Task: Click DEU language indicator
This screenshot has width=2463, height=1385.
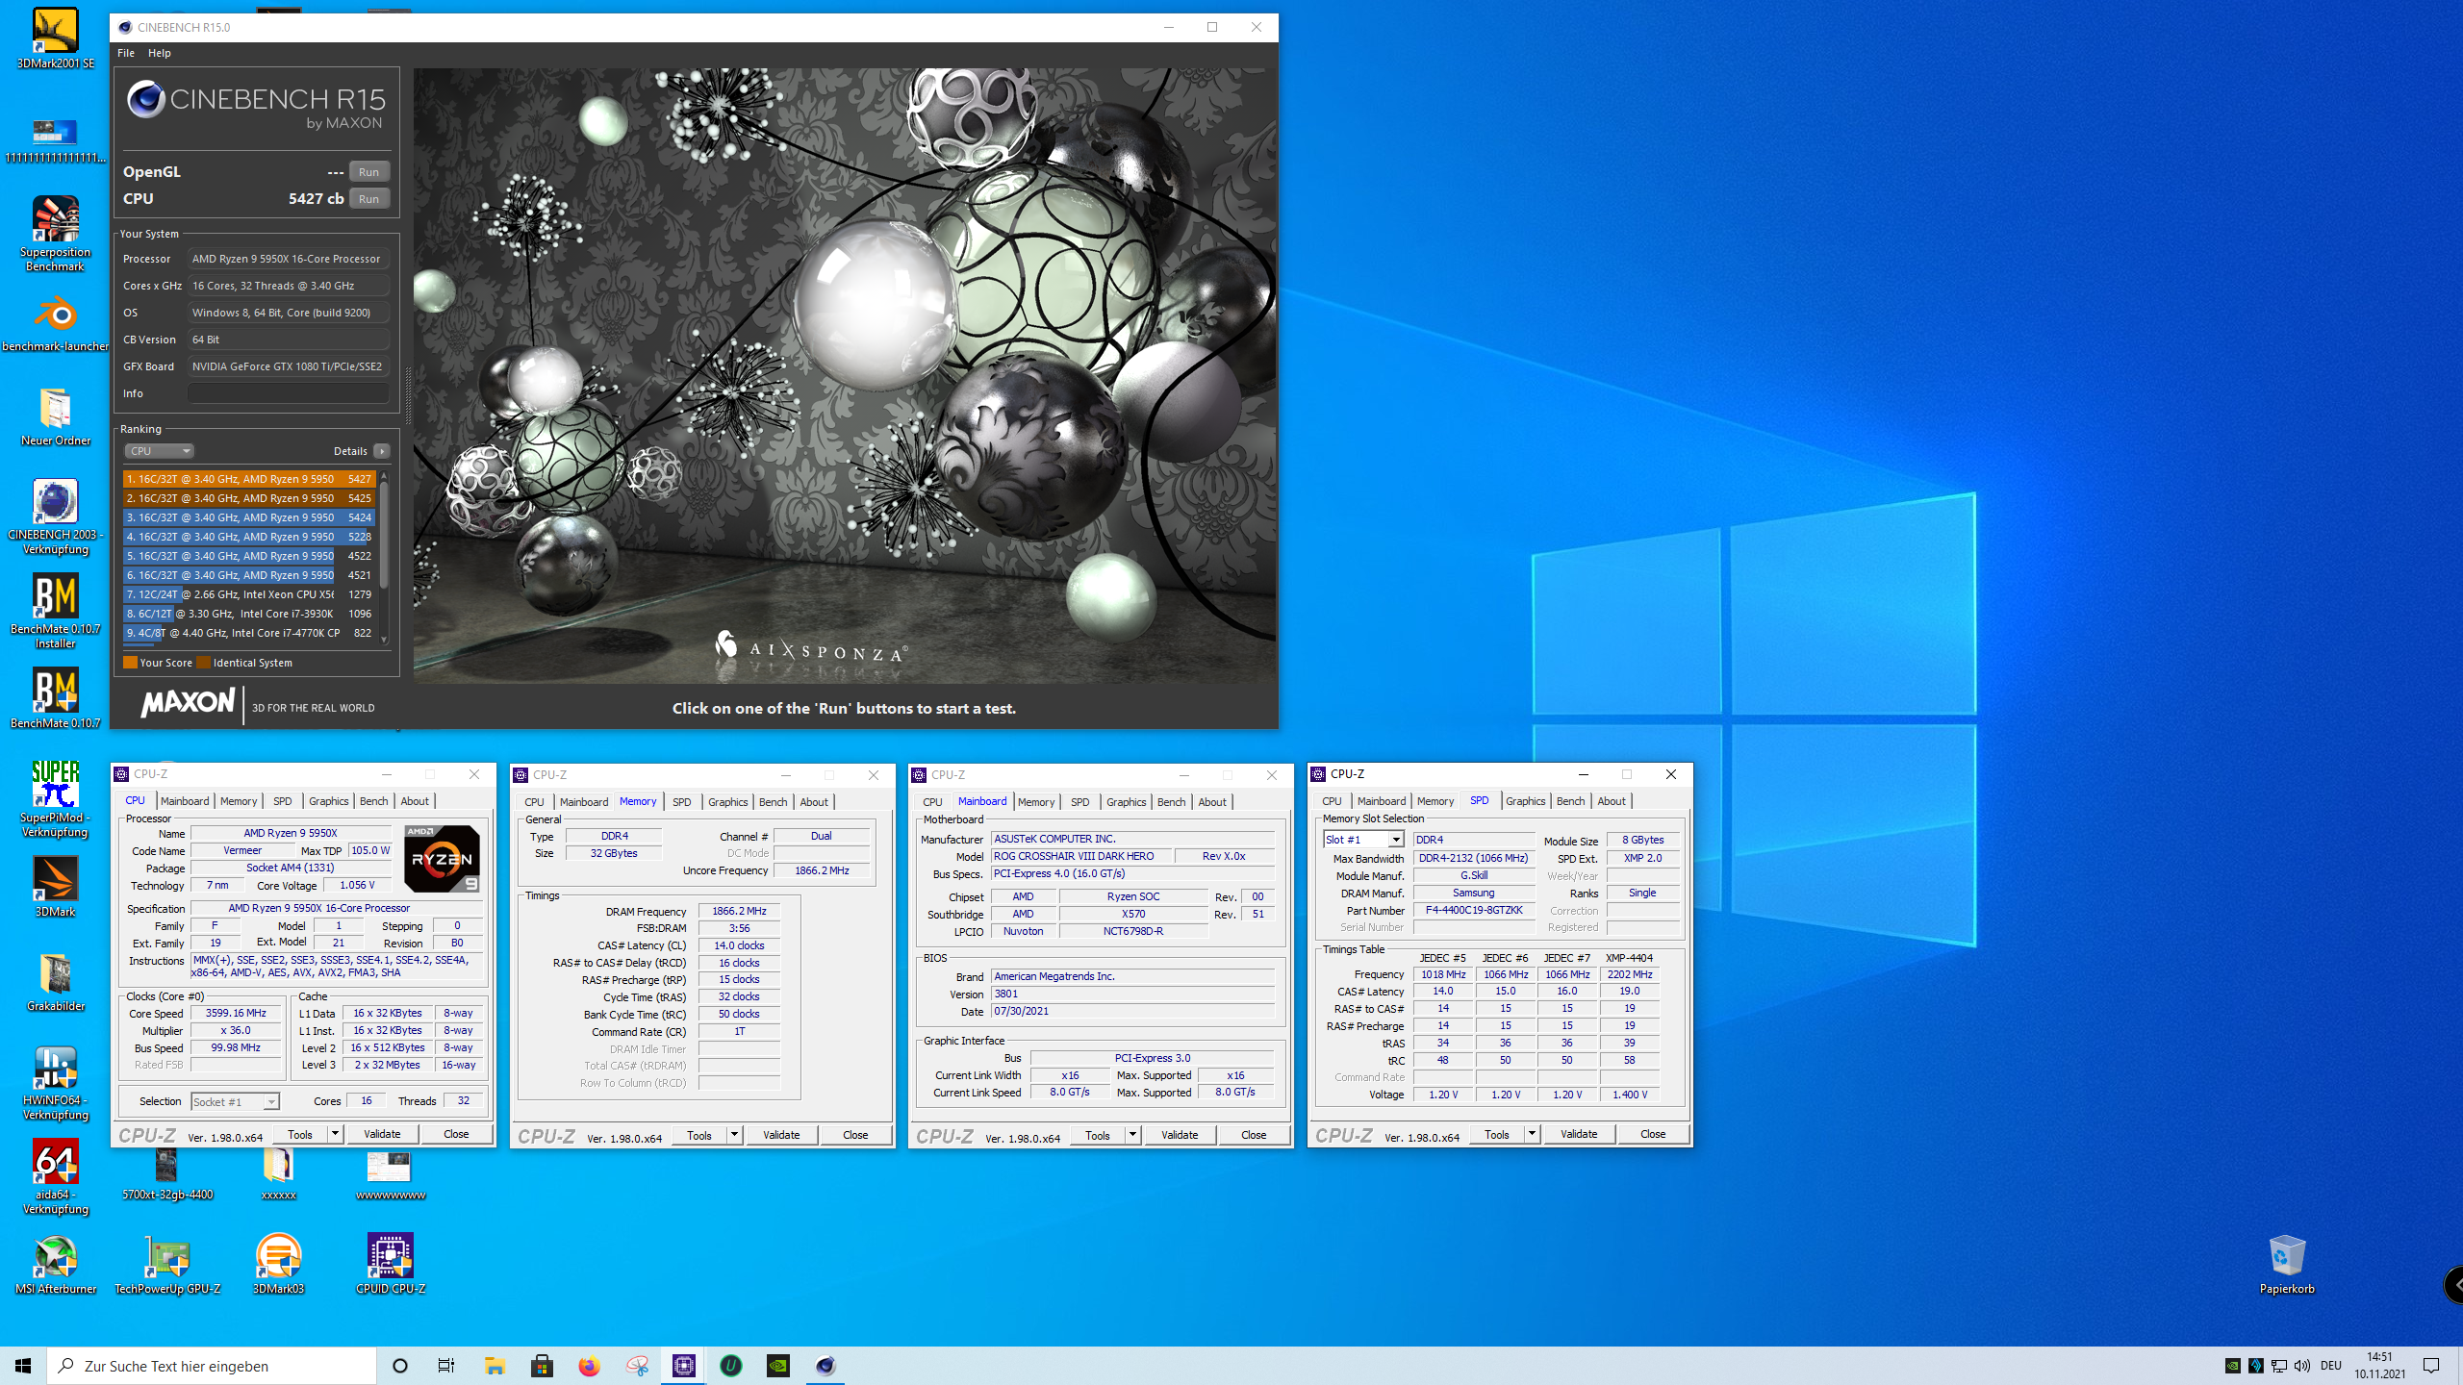Action: (x=2331, y=1366)
